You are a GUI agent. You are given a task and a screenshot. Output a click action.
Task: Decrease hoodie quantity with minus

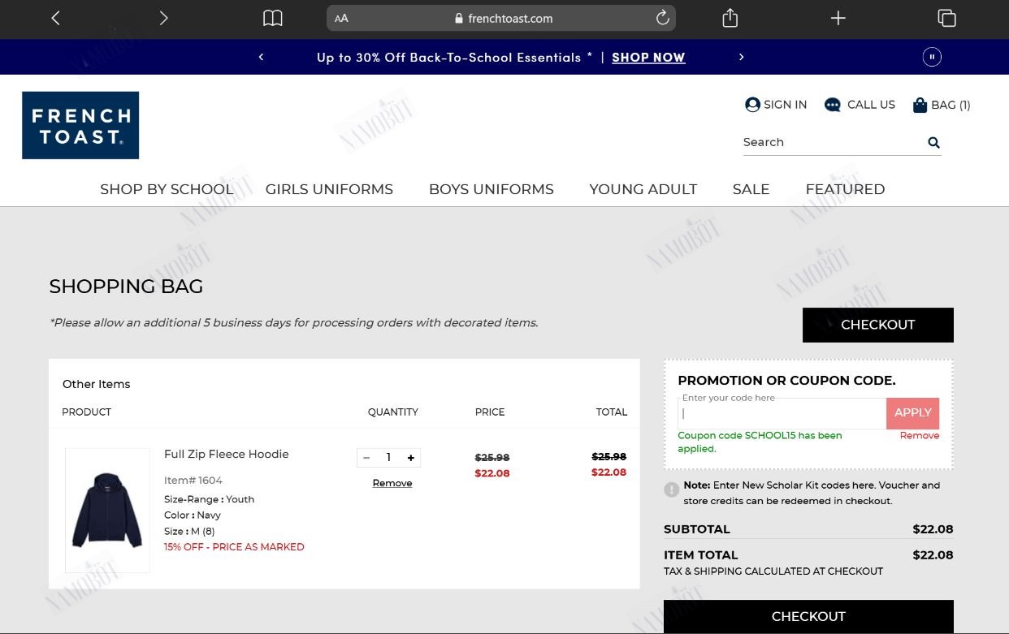pyautogui.click(x=366, y=458)
